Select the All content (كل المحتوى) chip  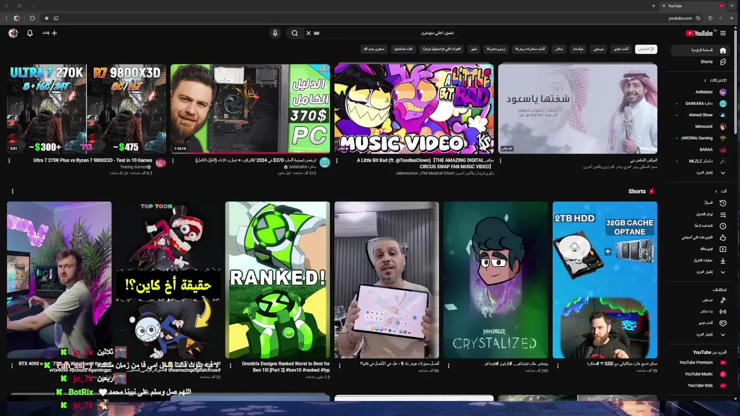pos(646,49)
